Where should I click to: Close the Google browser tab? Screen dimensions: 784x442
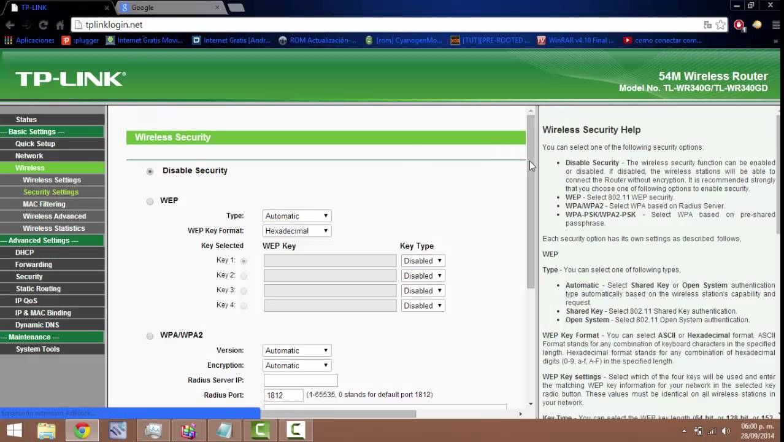click(217, 7)
